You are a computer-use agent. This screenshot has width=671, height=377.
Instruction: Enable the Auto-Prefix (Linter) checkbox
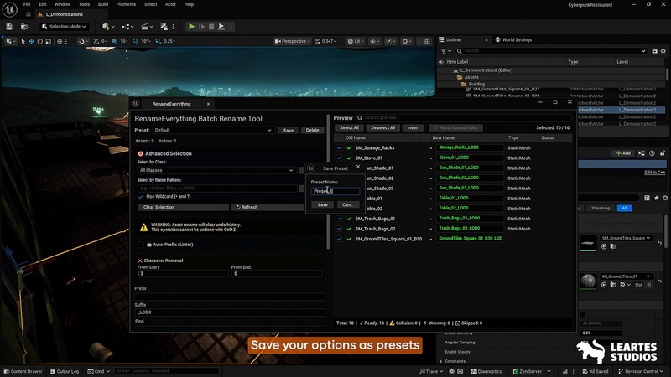click(x=140, y=245)
